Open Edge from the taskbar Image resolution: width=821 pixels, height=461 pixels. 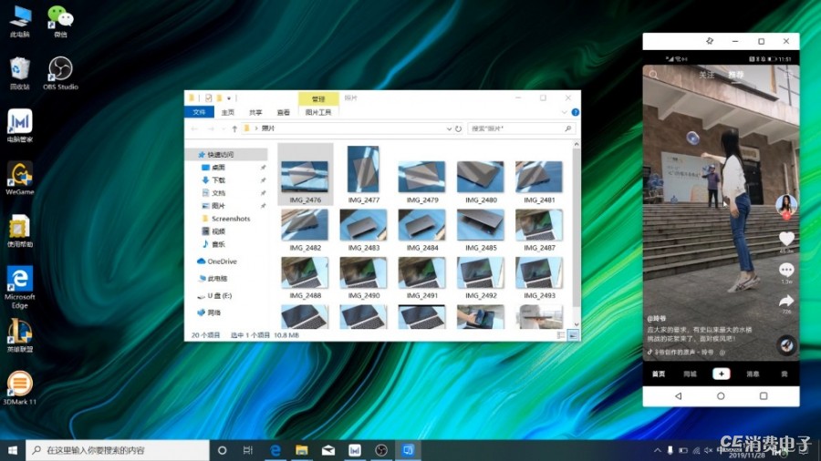(275, 450)
